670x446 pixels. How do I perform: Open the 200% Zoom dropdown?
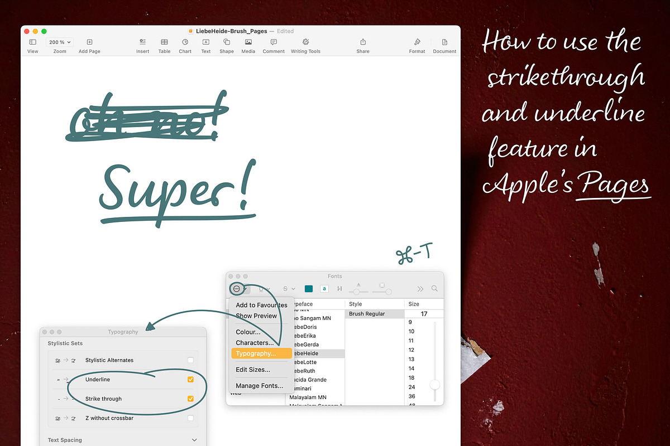(x=60, y=42)
